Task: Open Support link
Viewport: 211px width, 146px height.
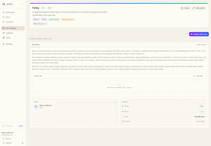Action: tap(7, 139)
